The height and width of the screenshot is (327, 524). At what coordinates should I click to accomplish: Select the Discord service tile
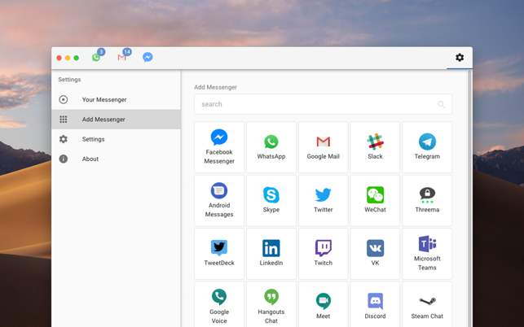375,304
